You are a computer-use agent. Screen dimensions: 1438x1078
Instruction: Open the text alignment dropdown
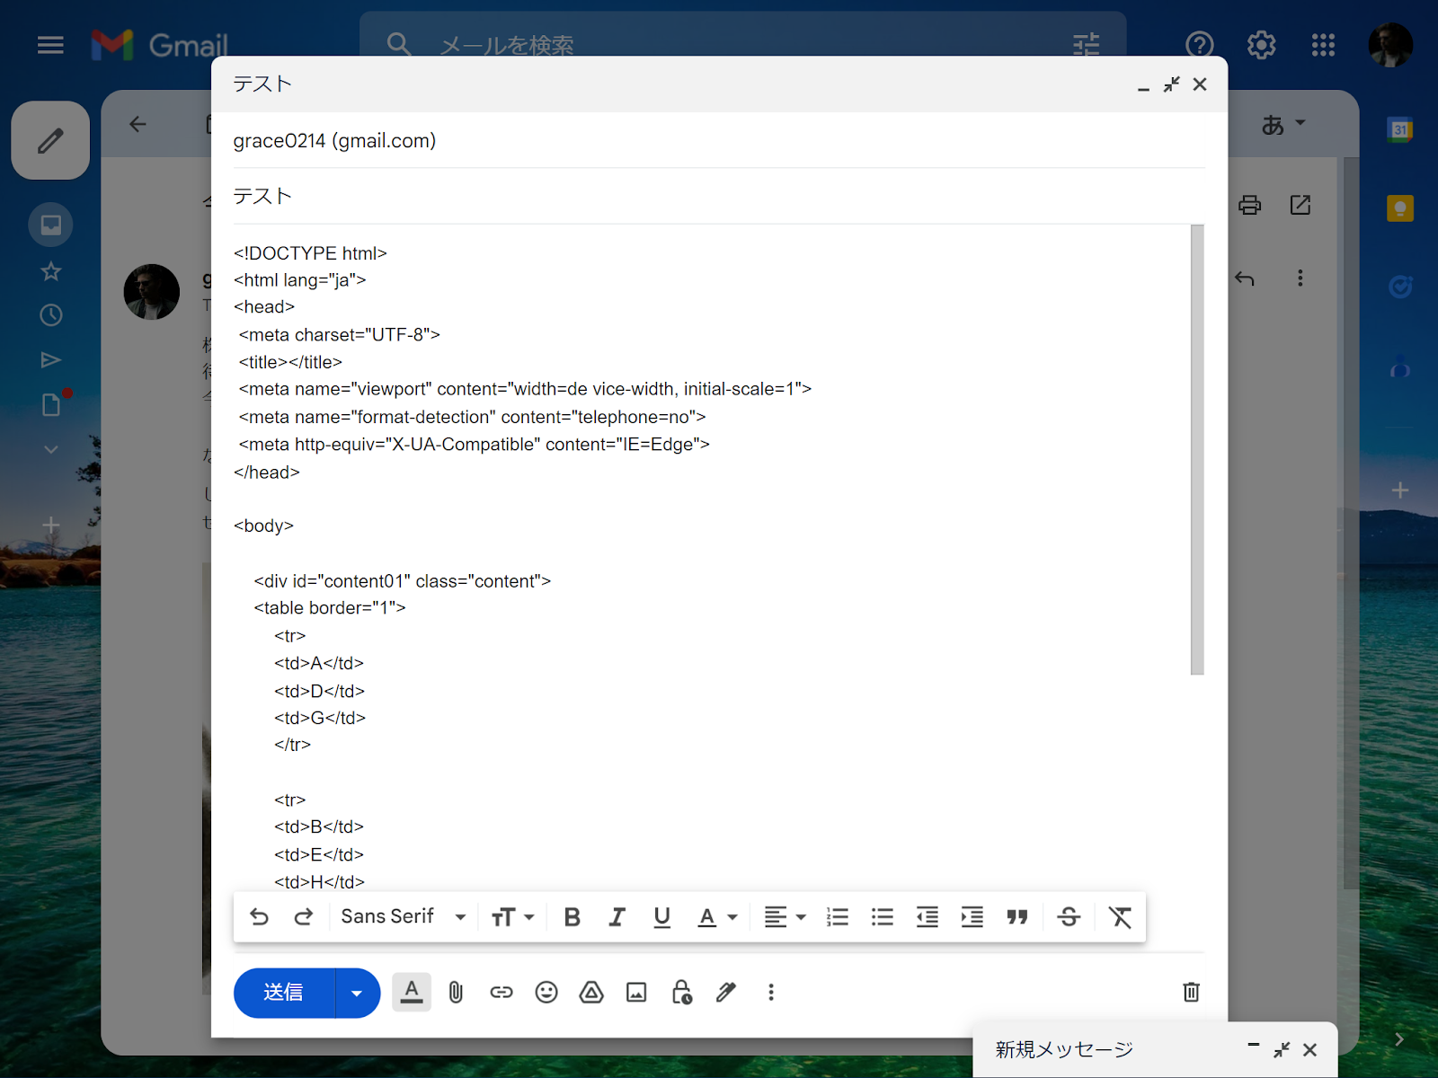[x=785, y=917]
